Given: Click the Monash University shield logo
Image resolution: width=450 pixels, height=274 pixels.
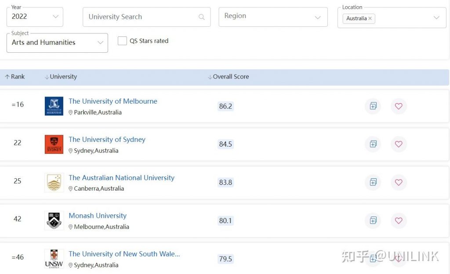Looking at the screenshot, I should (54, 220).
